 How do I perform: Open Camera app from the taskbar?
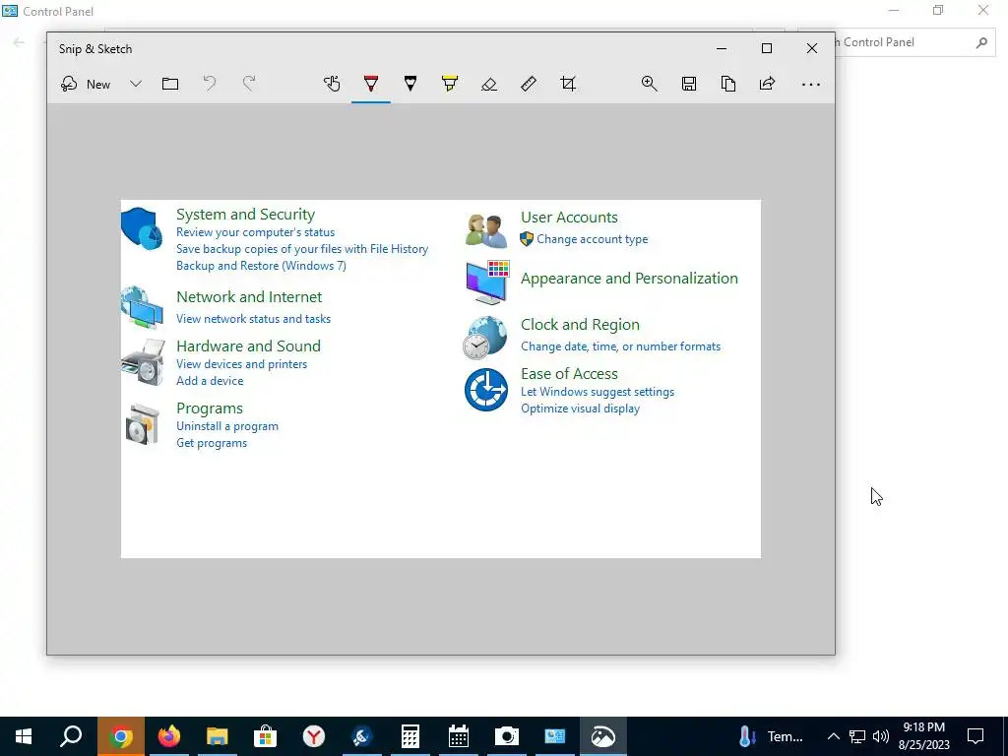(x=507, y=736)
